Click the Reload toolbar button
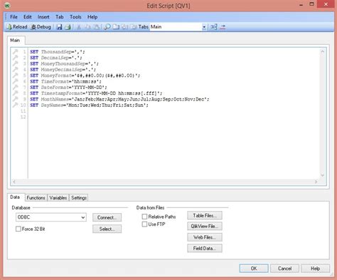This screenshot has width=337, height=280. [17, 27]
